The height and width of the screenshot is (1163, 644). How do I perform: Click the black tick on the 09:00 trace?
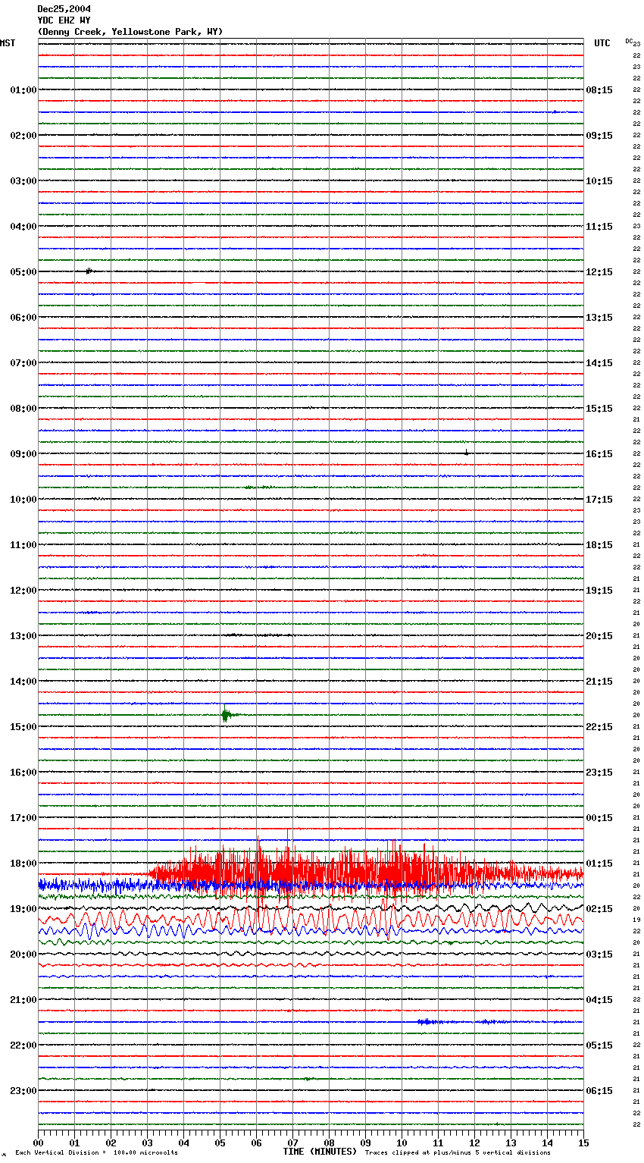click(x=466, y=453)
